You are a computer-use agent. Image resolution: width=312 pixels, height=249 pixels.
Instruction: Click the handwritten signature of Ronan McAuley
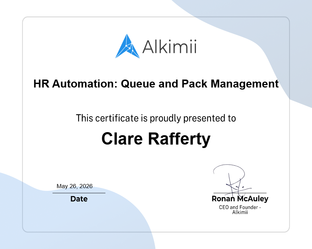(x=232, y=180)
